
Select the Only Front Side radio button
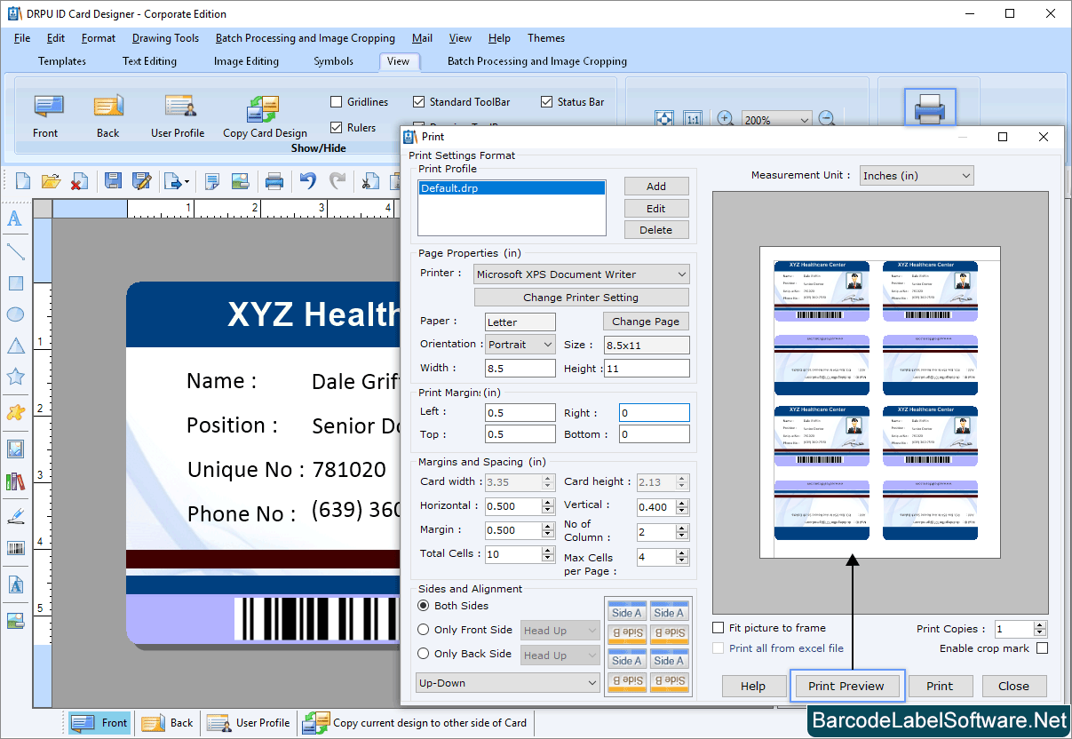(425, 629)
